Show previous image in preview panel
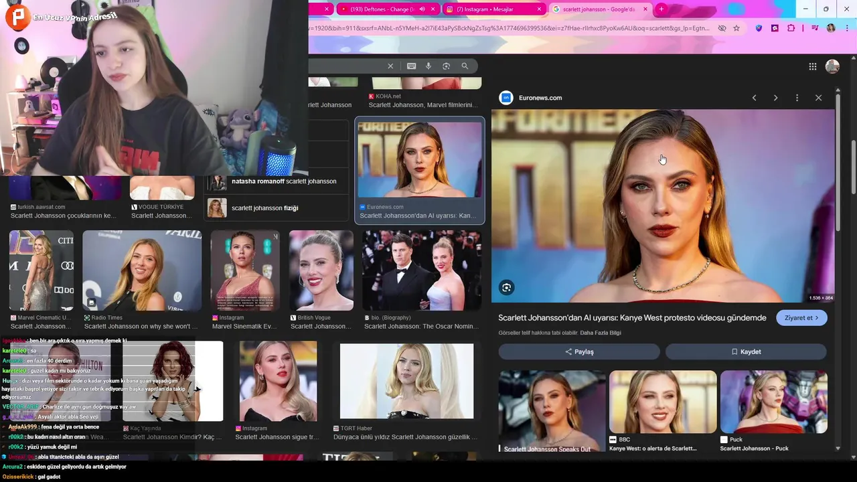Image resolution: width=857 pixels, height=482 pixels. coord(754,98)
